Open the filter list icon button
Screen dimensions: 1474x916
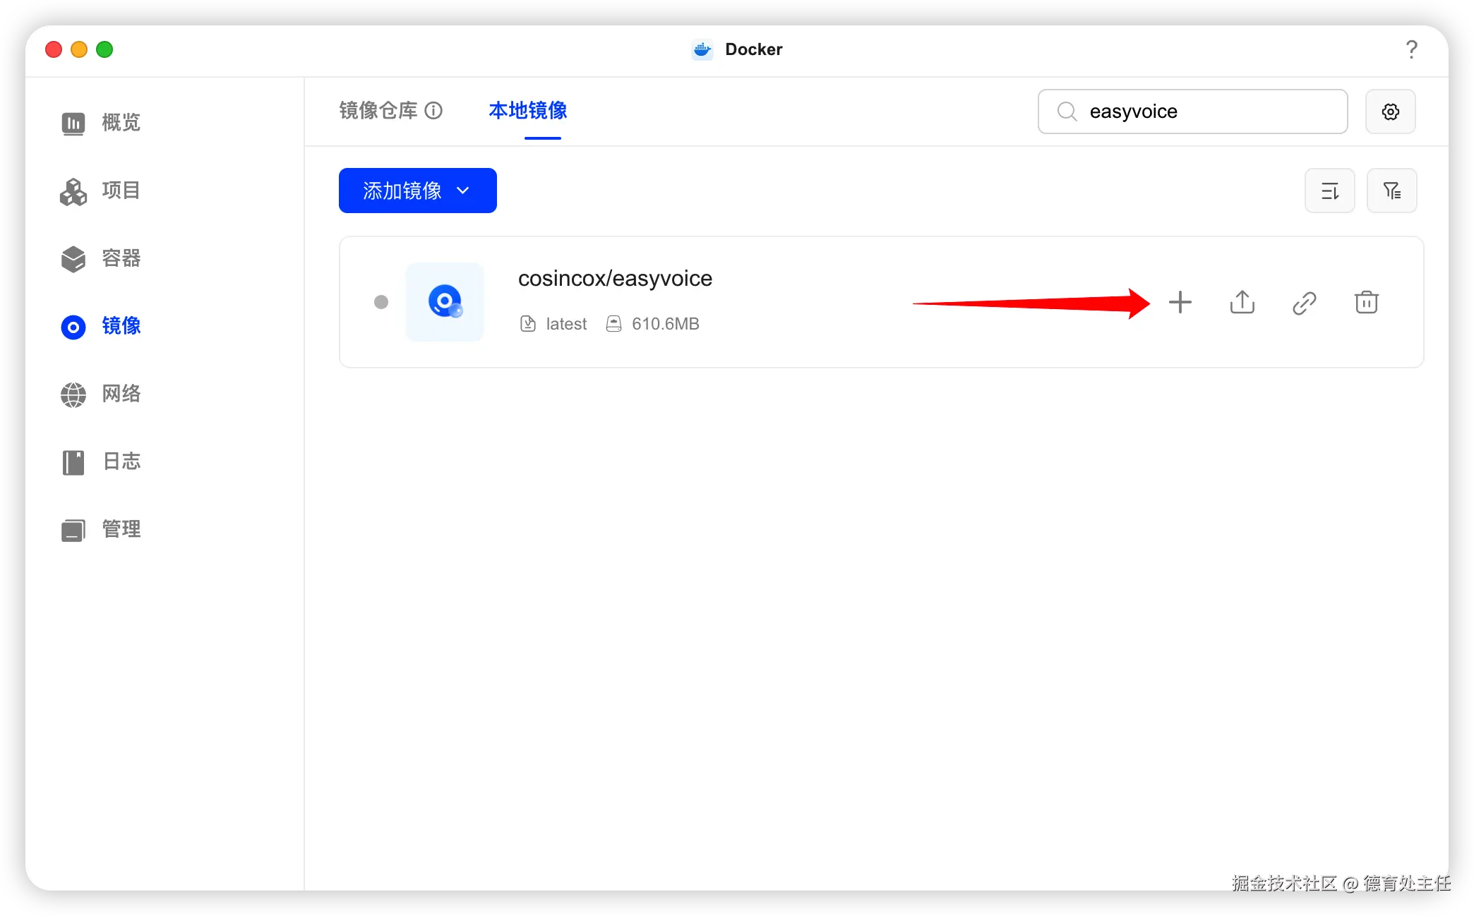pos(1392,191)
